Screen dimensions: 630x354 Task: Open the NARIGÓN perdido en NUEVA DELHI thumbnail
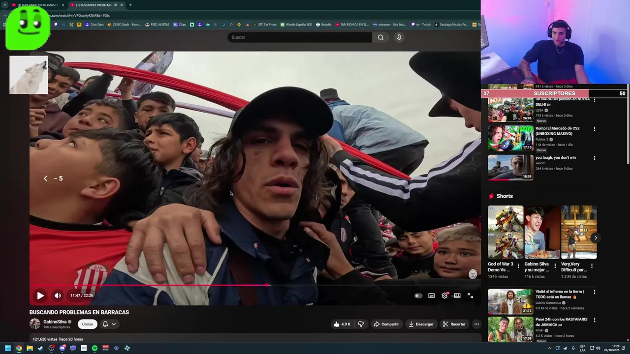tap(510, 110)
